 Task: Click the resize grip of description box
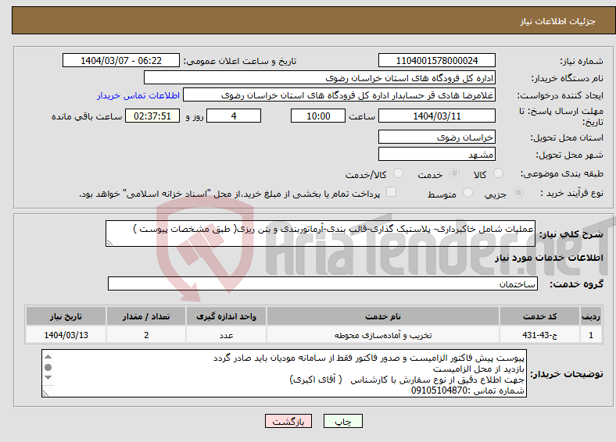tap(110, 243)
